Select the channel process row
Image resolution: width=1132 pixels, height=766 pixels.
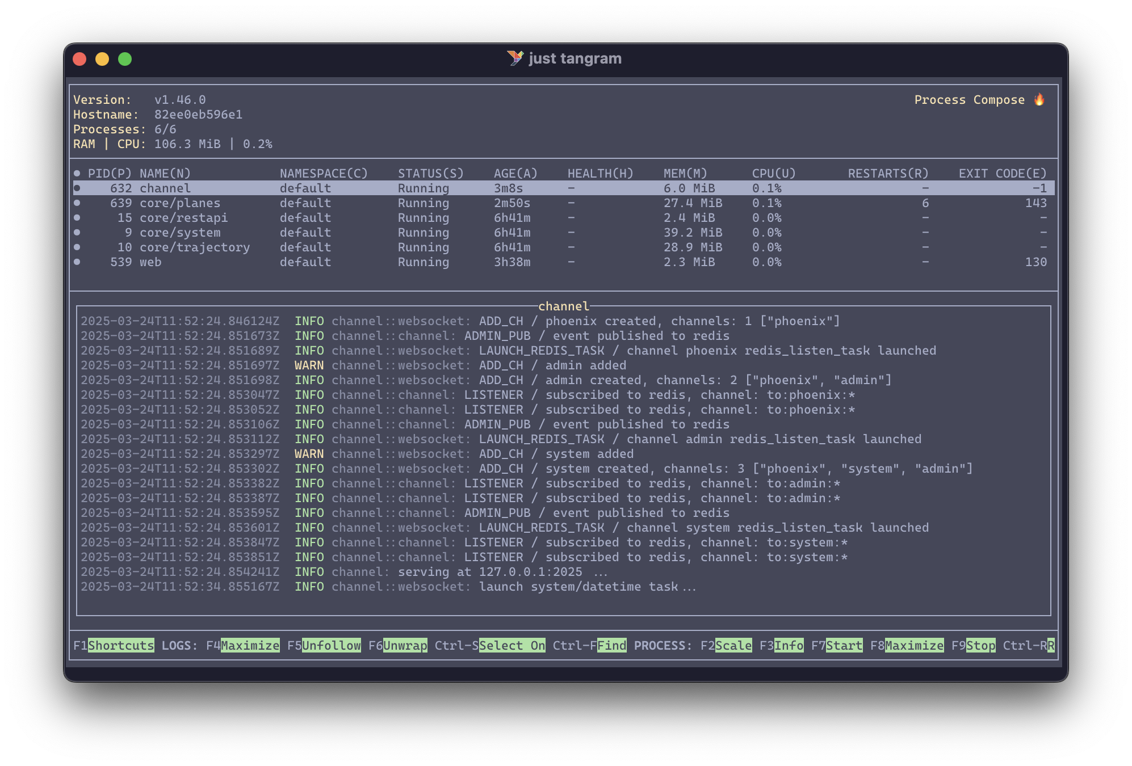(563, 188)
